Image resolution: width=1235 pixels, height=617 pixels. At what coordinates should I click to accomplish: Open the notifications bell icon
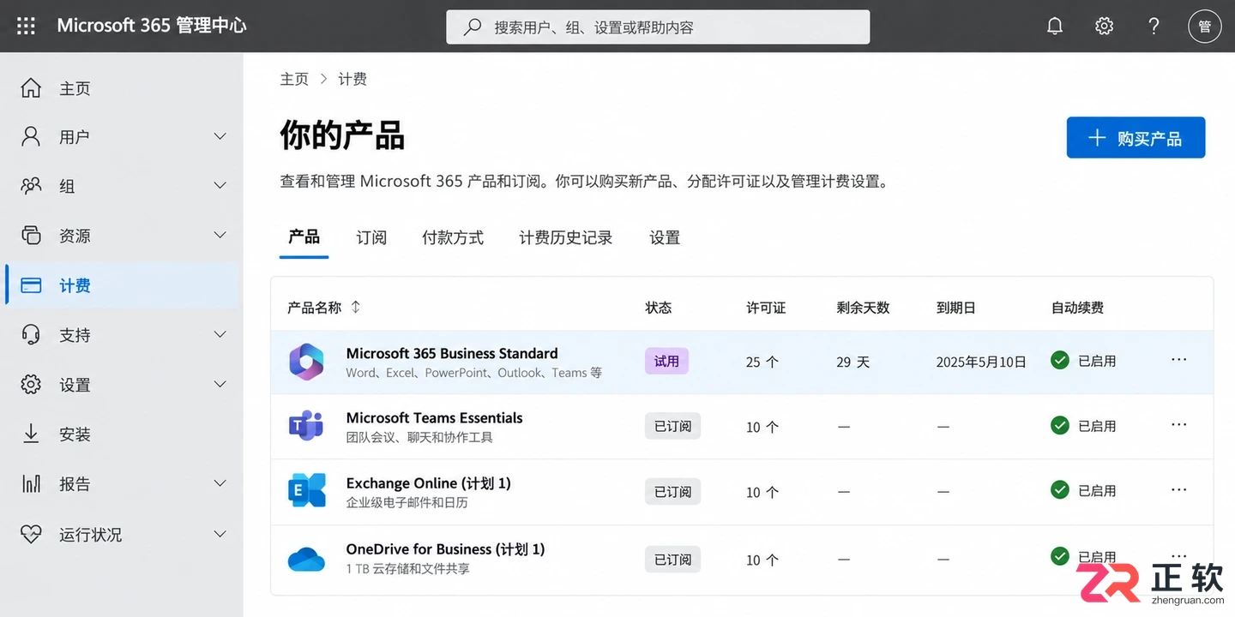pyautogui.click(x=1055, y=27)
